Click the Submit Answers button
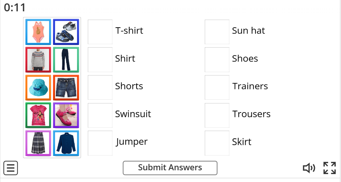Viewport: 341px width, 182px height. coord(170,168)
